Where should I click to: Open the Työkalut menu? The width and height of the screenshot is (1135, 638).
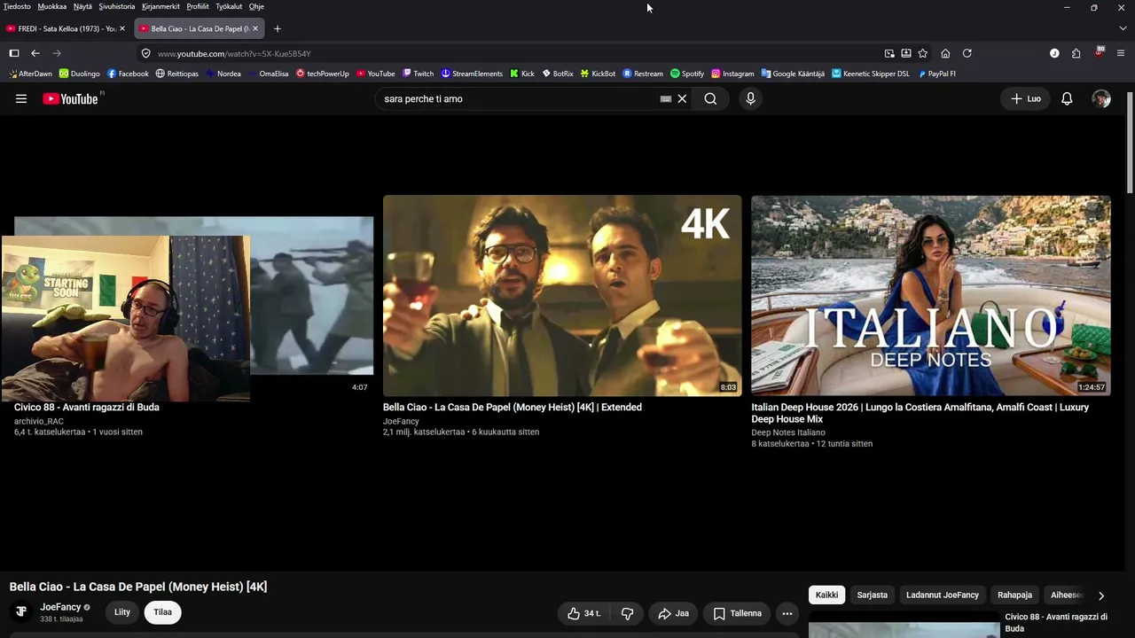click(229, 6)
